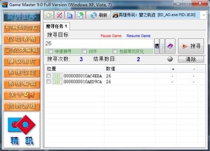Click the Game Master title bar app icon
The width and height of the screenshot is (210, 151).
pyautogui.click(x=5, y=5)
